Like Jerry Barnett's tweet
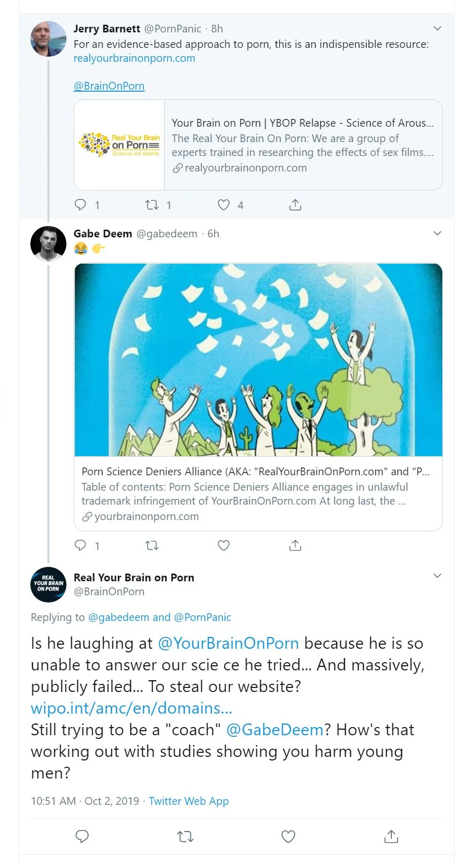The width and height of the screenshot is (467, 864). point(223,205)
